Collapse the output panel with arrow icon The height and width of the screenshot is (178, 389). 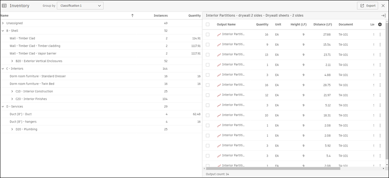383,15
